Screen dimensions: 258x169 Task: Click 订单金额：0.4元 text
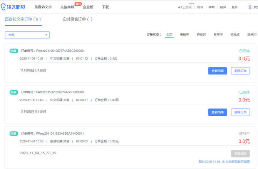click(106, 59)
